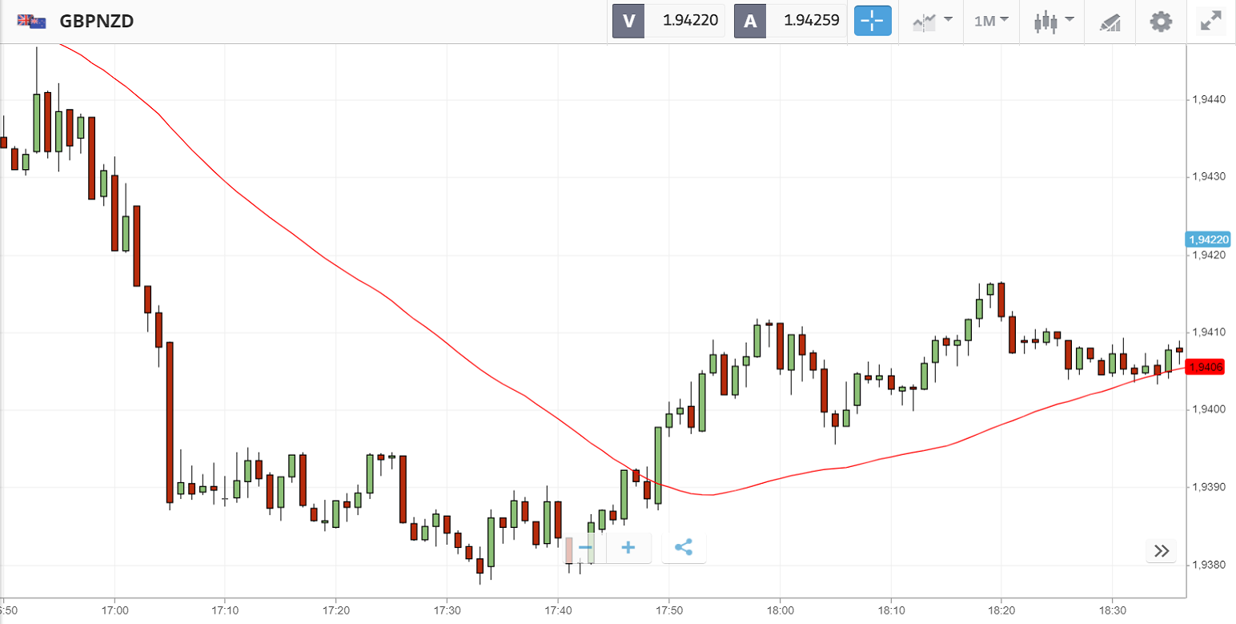The height and width of the screenshot is (624, 1236).
Task: Zoom in the chart with plus
Action: [628, 549]
